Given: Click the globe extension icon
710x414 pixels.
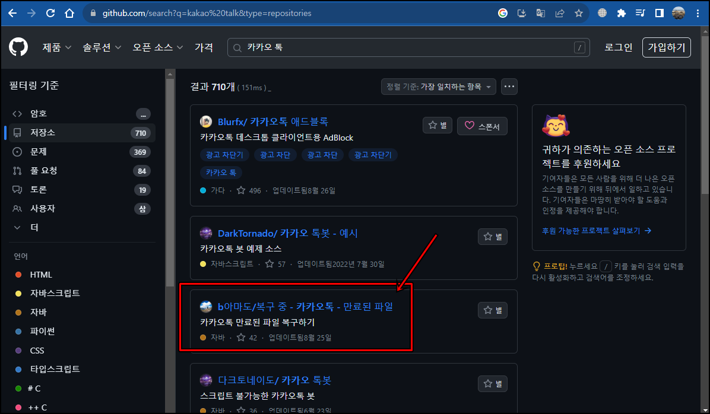Looking at the screenshot, I should point(602,13).
